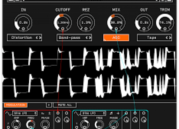The height and width of the screenshot is (129, 179).
Task: Click sine wave icon of cyan LFO
Action: pyautogui.click(x=77, y=114)
